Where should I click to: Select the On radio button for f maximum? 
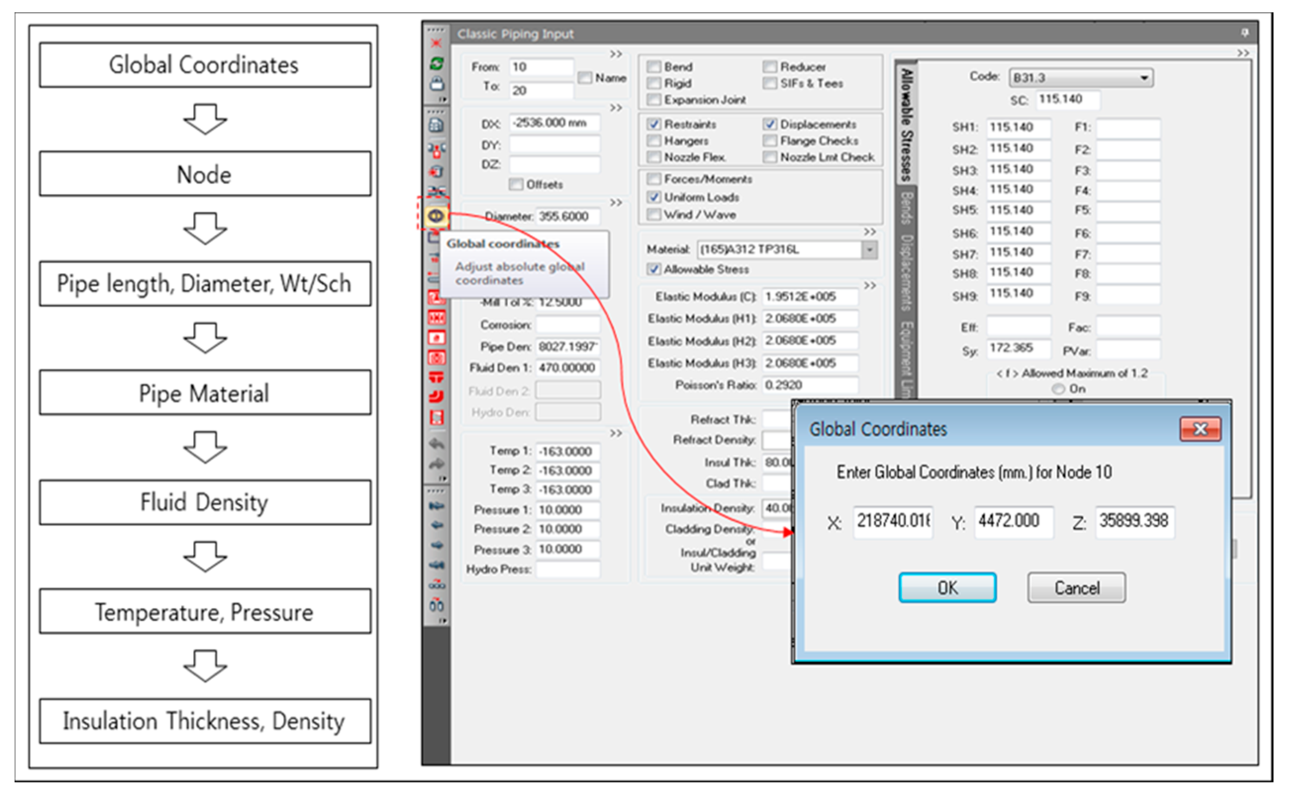coord(1057,389)
